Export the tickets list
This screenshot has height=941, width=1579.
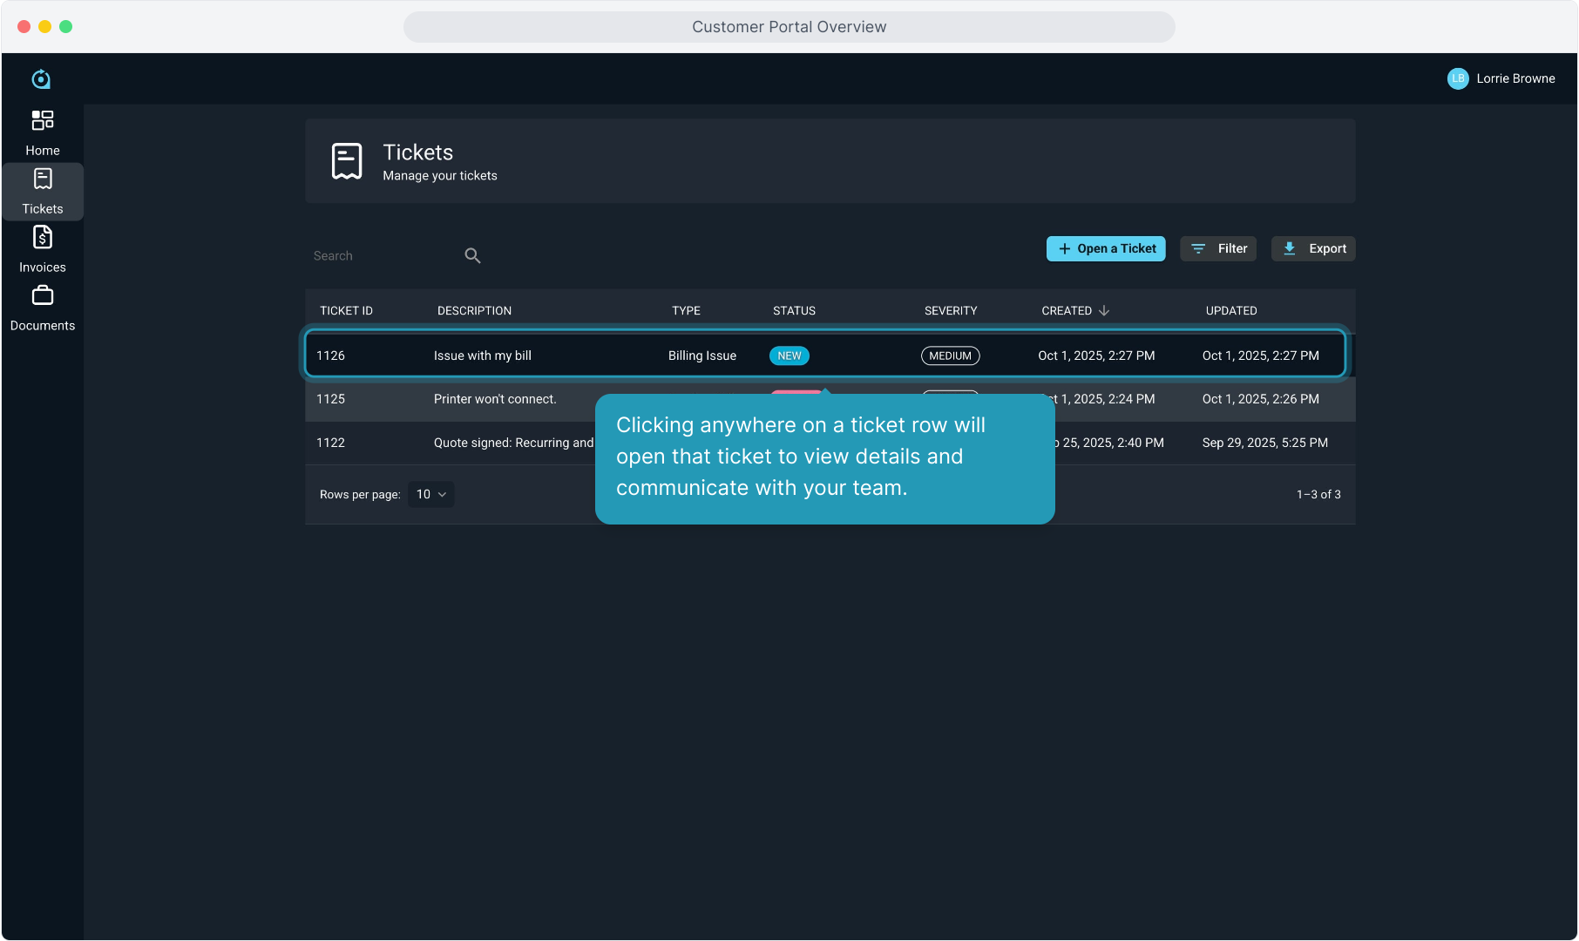tap(1313, 248)
